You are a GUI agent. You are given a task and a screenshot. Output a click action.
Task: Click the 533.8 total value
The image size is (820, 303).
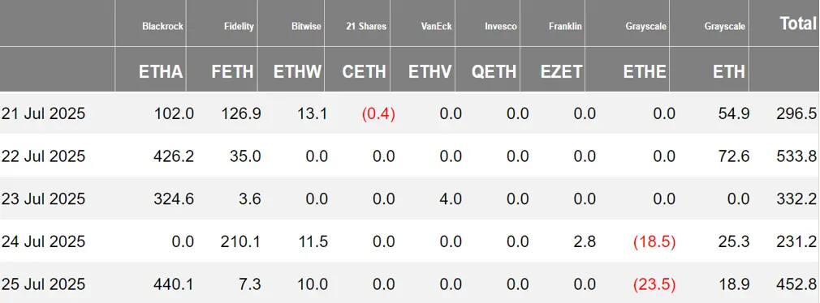pyautogui.click(x=796, y=156)
